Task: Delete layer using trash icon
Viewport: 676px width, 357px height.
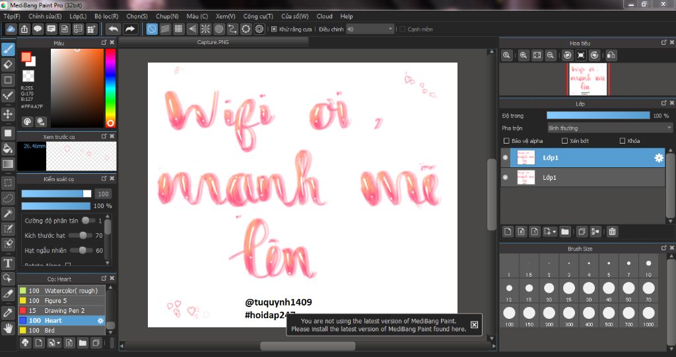Action: 612,231
